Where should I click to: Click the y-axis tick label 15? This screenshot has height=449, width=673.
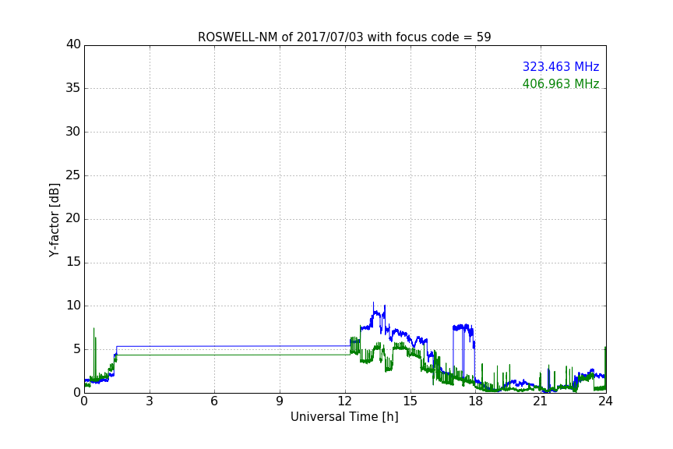(73, 262)
